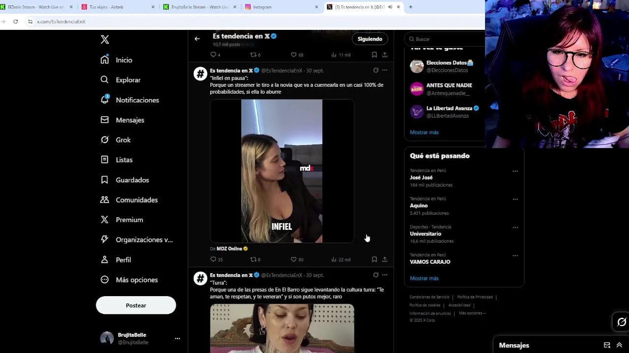The width and height of the screenshot is (629, 353).
Task: Open Universitario trend
Action: point(426,234)
